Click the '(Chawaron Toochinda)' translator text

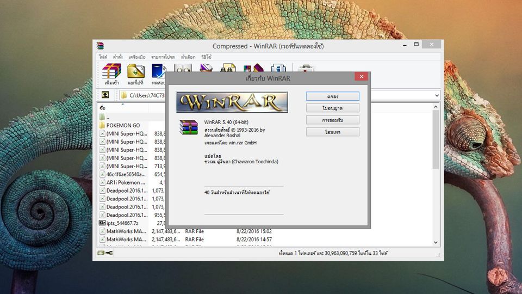point(255,162)
